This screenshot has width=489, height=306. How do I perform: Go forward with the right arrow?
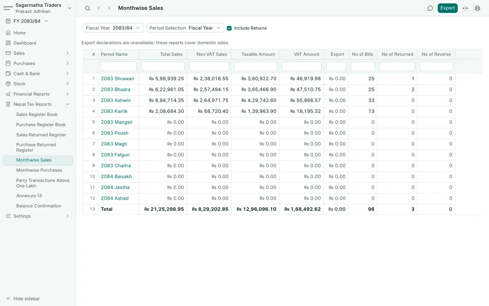point(109,8)
